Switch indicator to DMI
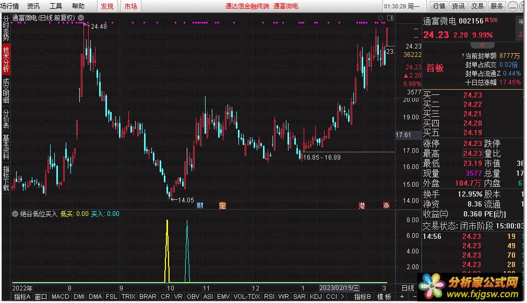The width and height of the screenshot is (527, 303). (79, 297)
